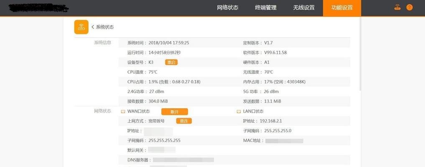
Task: Click the page vertical scrollbar
Action: tap(360, 54)
